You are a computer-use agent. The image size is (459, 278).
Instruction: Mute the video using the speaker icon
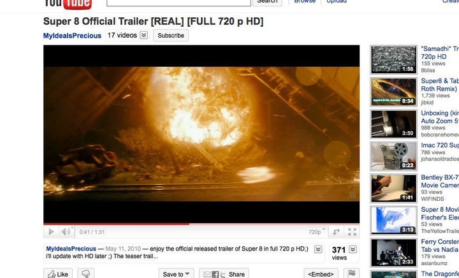[66, 231]
